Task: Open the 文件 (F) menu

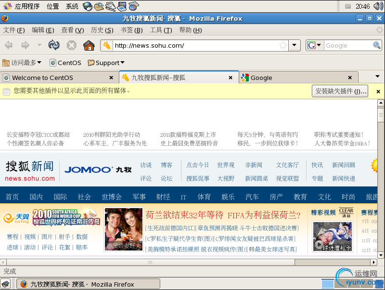Action: click(14, 30)
